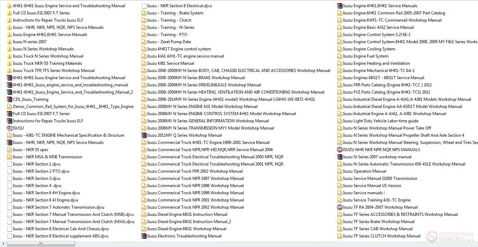Click RAR archive icon of CD1_Isuzu_Training

pyautogui.click(x=10, y=99)
